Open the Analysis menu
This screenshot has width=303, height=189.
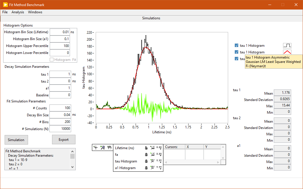pyautogui.click(x=18, y=12)
